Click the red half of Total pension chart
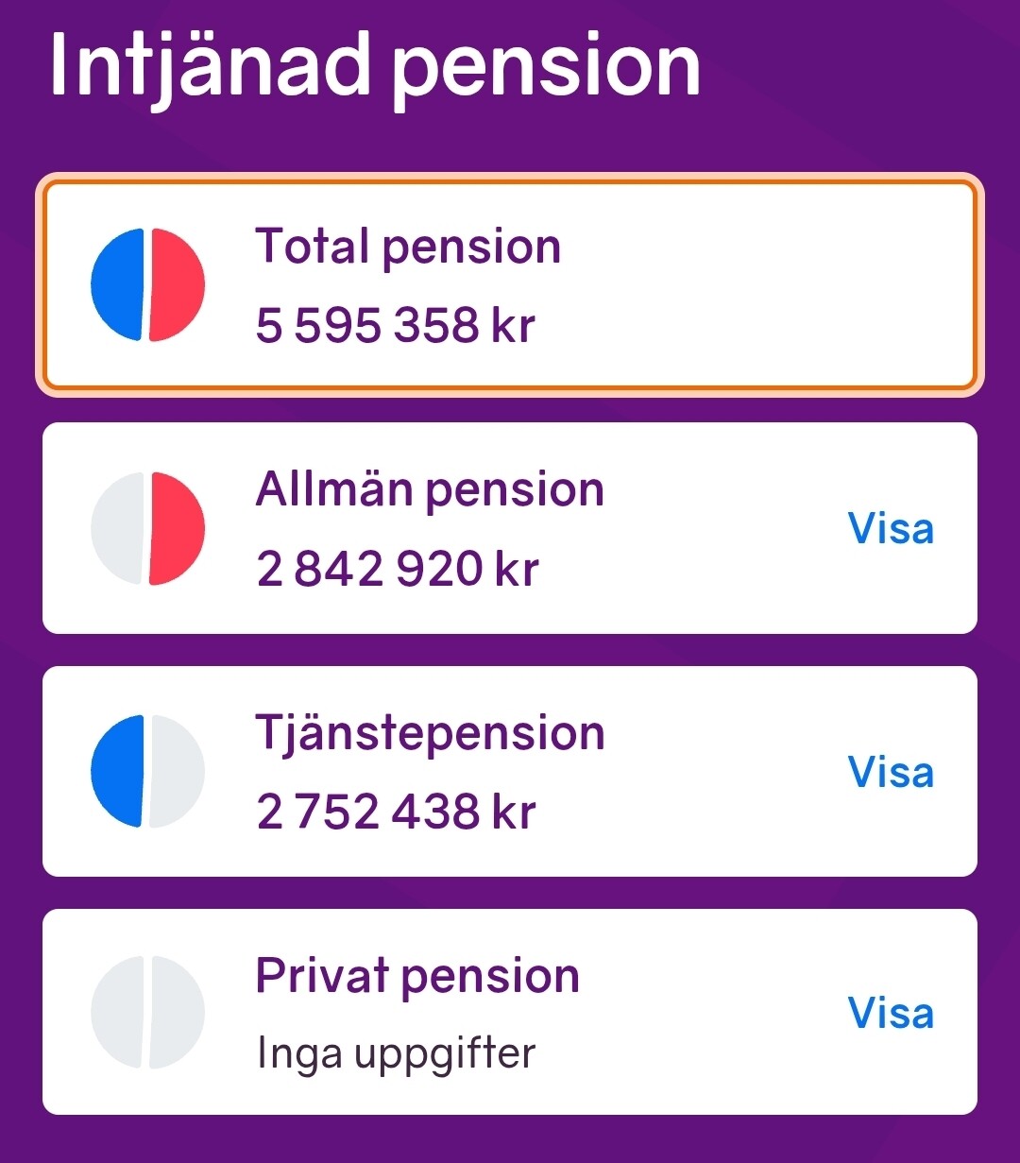Image resolution: width=1020 pixels, height=1163 pixels. [x=177, y=284]
